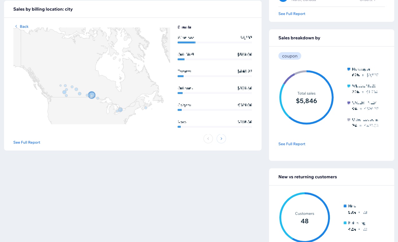Select the New vs returning customers header
This screenshot has width=398, height=242.
(x=307, y=177)
